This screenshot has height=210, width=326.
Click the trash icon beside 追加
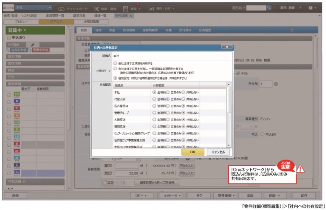coord(124,182)
